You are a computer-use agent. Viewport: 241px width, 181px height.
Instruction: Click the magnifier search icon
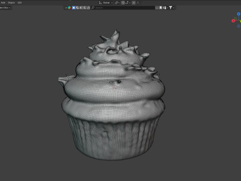click(x=93, y=8)
